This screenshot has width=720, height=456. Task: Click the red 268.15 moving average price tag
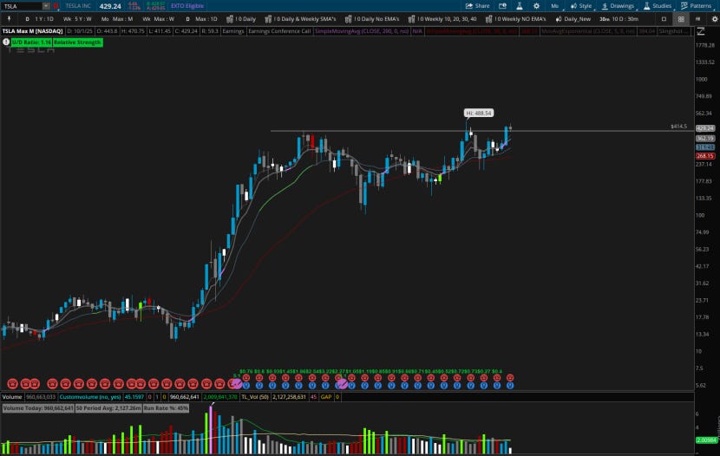click(705, 156)
